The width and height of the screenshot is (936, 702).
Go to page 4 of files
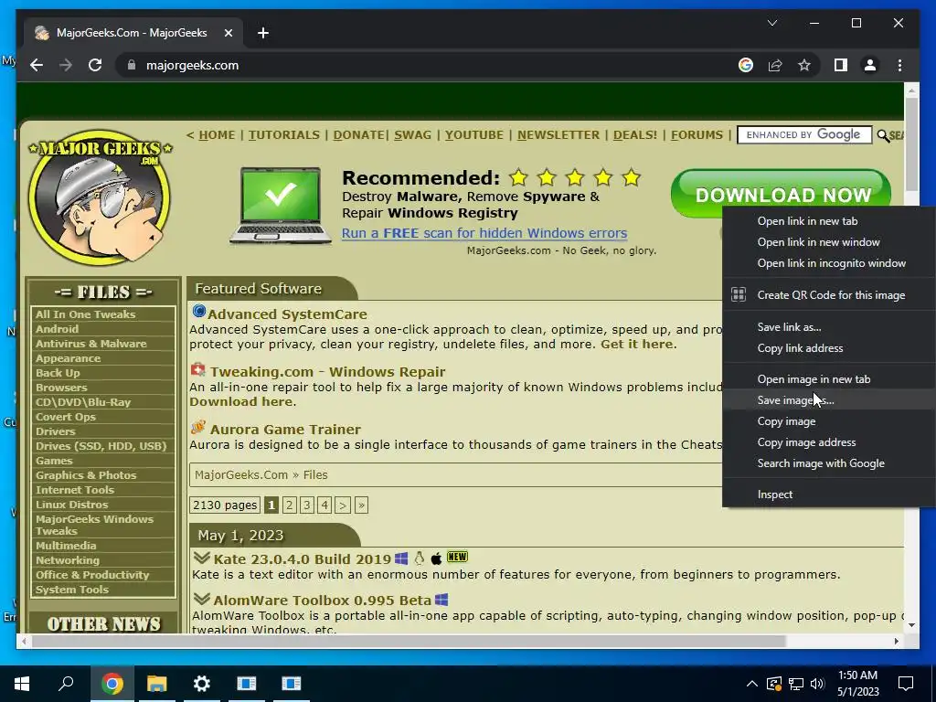tap(324, 505)
